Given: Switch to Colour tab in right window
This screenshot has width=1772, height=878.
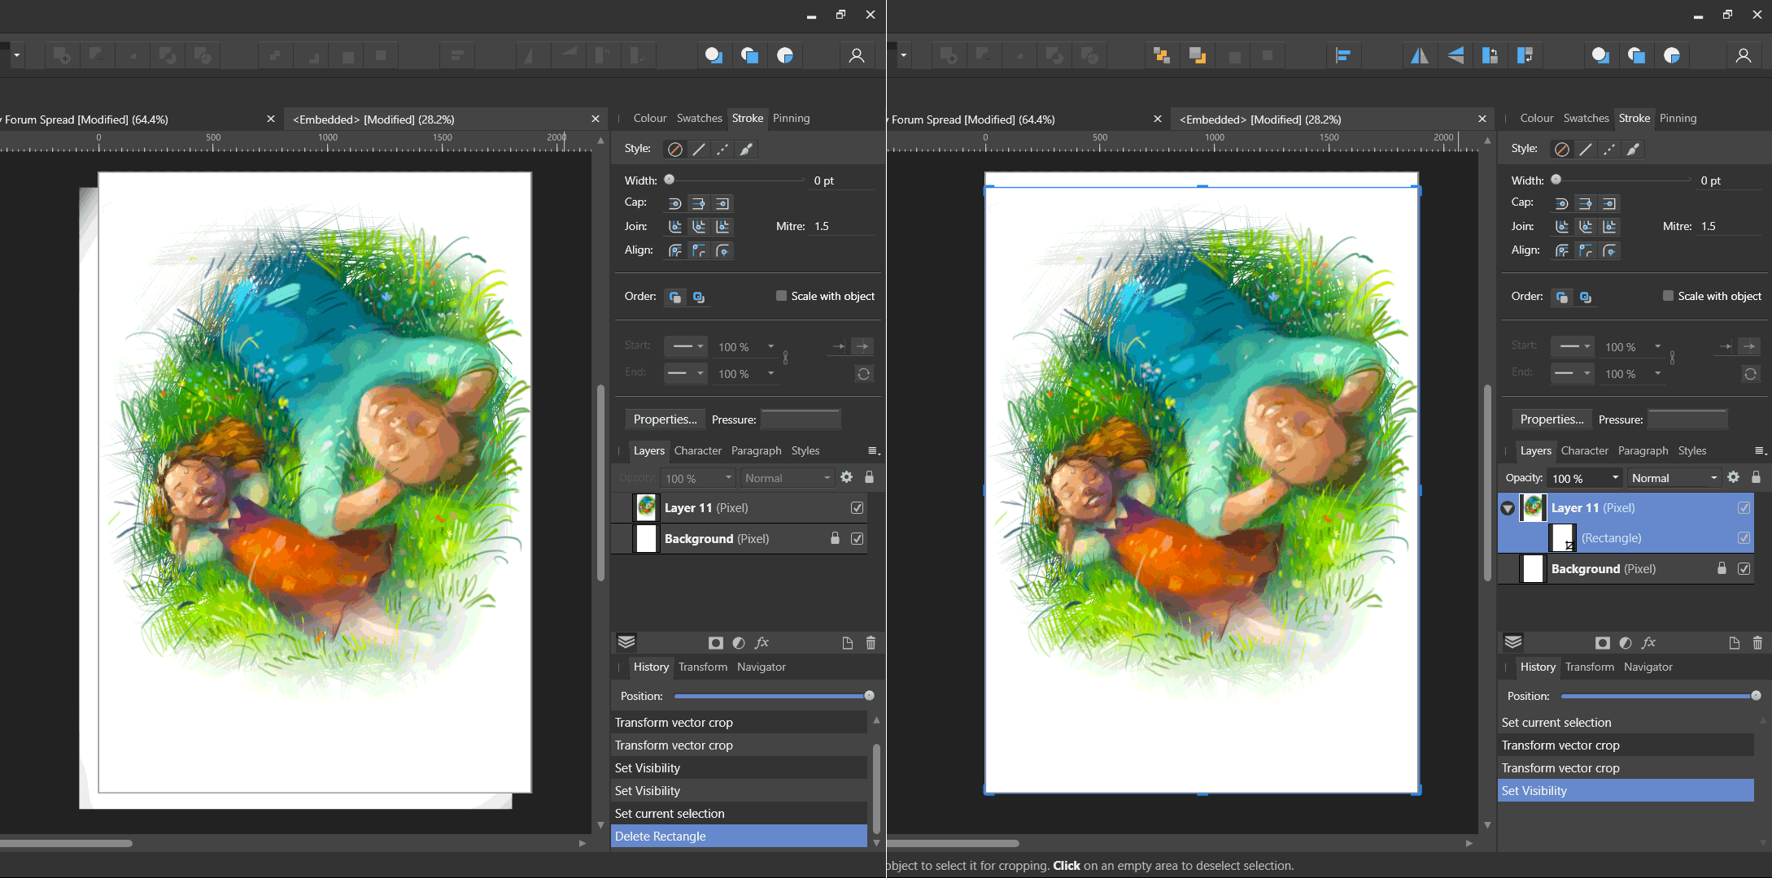Looking at the screenshot, I should click(1536, 118).
